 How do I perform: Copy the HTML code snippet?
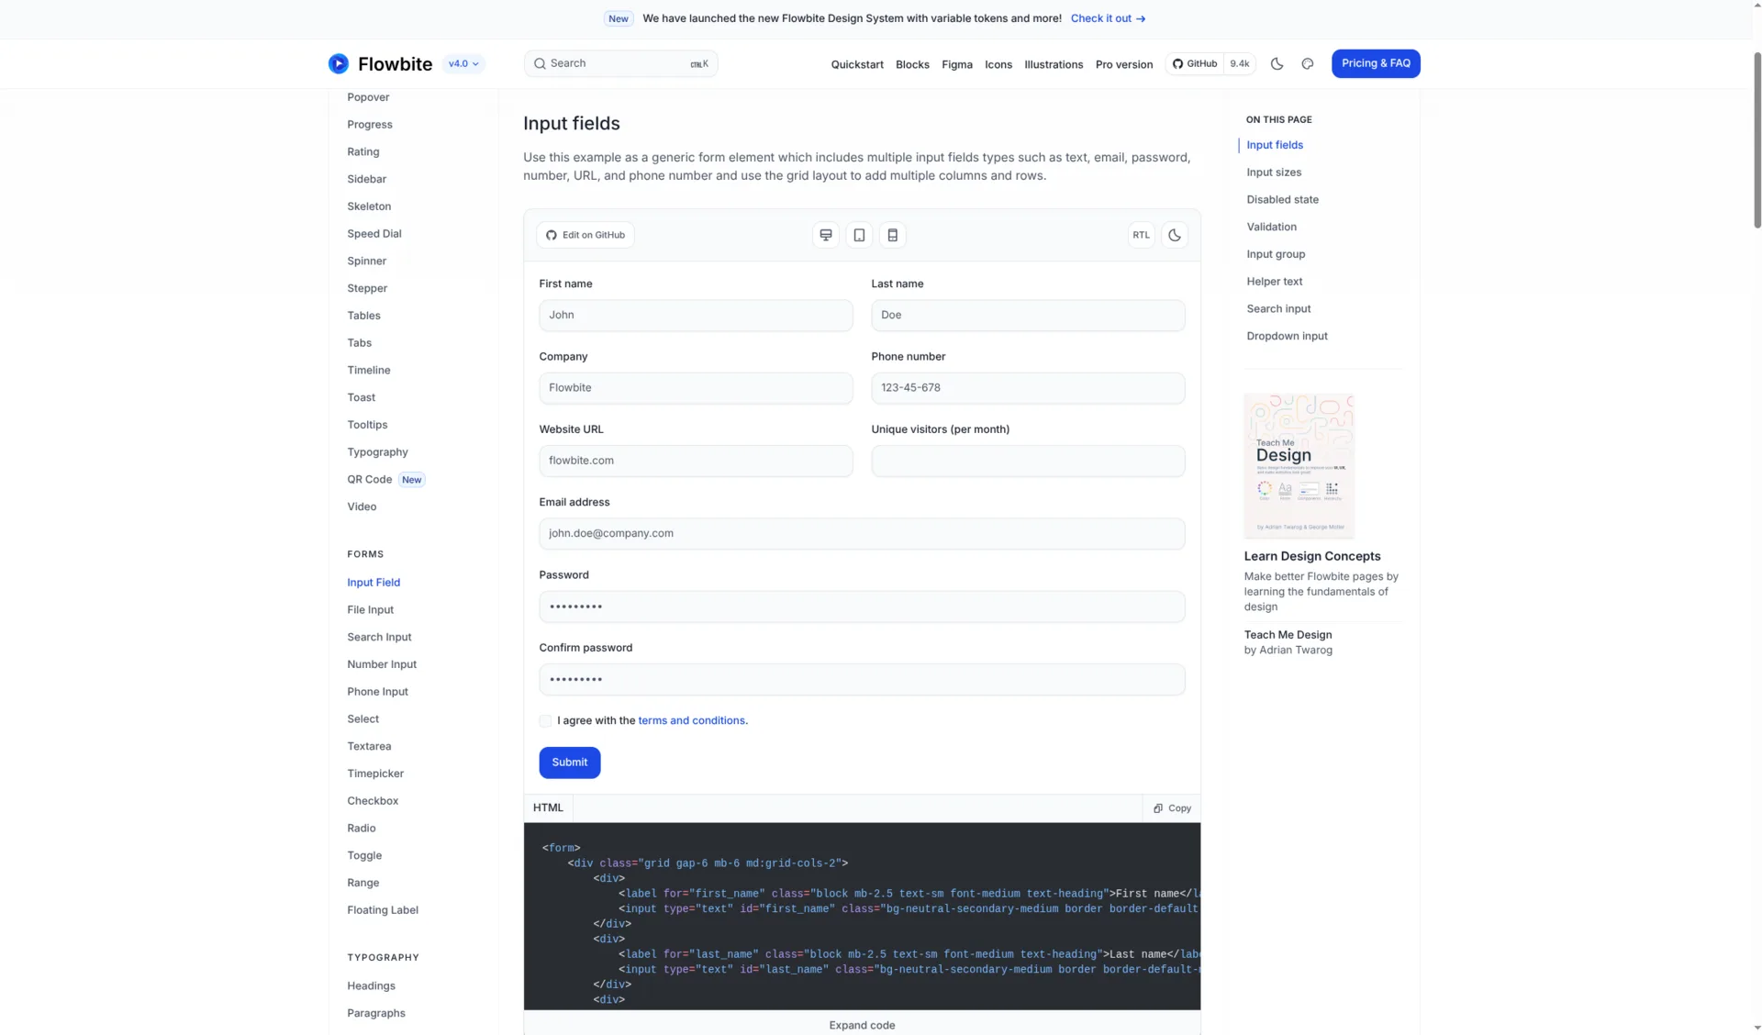pyautogui.click(x=1172, y=808)
